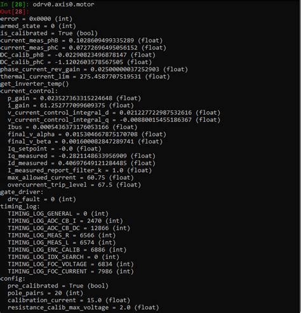
Task: Click the p_gain value line
Action: pos(74,98)
